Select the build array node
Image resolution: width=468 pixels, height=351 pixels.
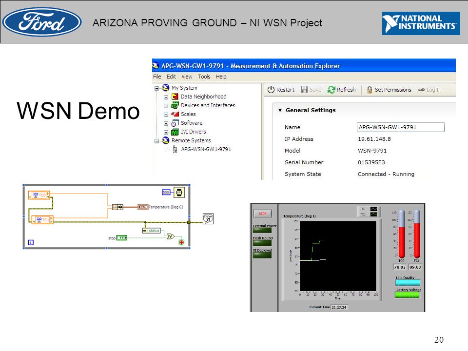[117, 207]
